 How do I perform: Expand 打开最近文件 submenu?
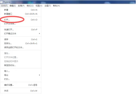(21, 34)
